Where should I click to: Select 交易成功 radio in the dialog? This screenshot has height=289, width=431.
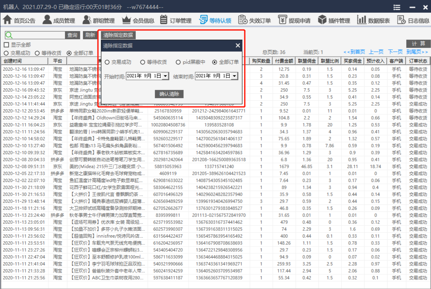click(x=107, y=62)
